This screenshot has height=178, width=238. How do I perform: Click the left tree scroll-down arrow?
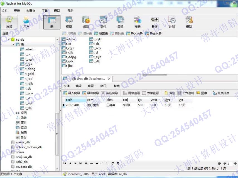coord(57,169)
